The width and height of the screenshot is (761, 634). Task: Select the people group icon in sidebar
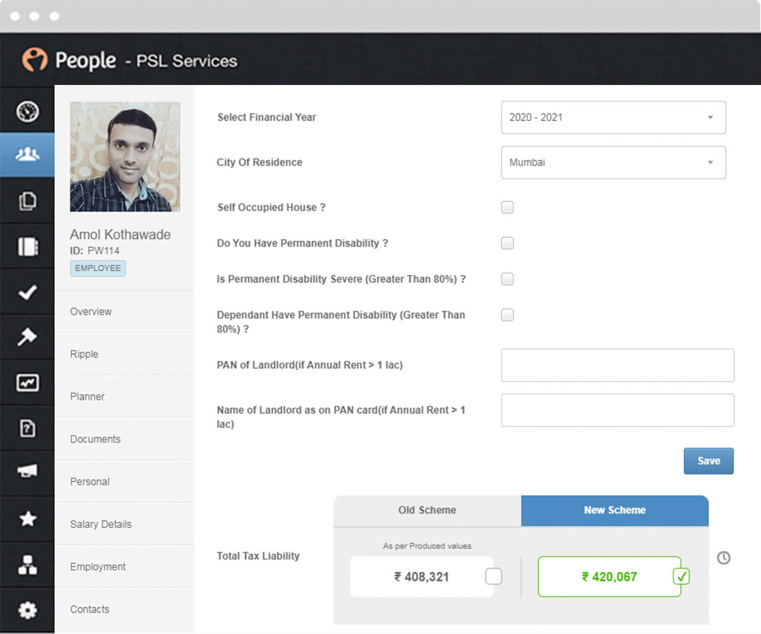[x=27, y=155]
